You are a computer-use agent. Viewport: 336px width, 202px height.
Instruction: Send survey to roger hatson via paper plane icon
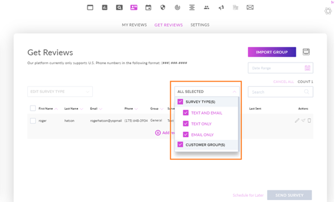tap(303, 121)
